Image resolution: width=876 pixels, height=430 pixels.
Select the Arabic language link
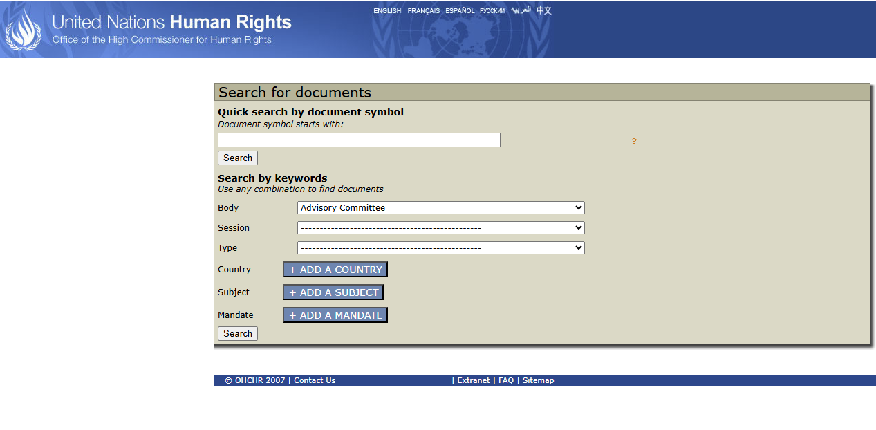tap(521, 10)
